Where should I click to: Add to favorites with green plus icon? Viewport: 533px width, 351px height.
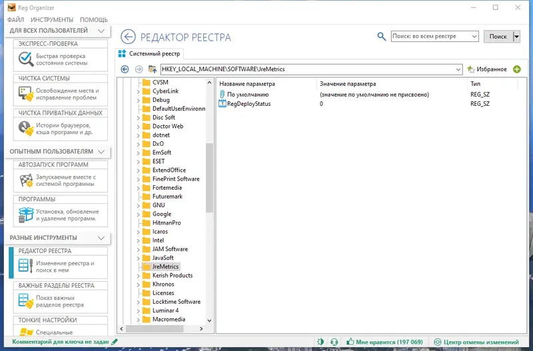click(517, 69)
